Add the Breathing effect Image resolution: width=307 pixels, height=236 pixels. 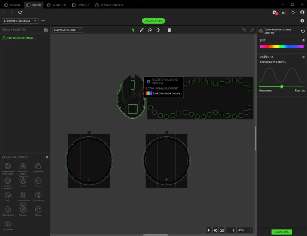[38, 166]
